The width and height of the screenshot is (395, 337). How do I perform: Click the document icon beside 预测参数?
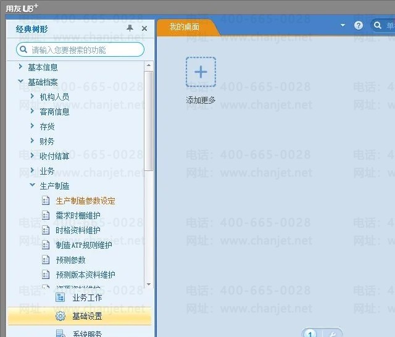46,259
